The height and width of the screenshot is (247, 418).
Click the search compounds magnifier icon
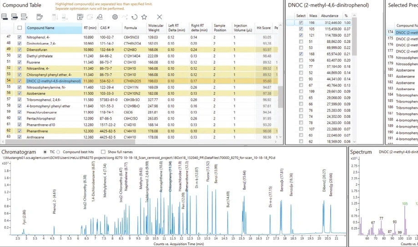[x=100, y=17]
